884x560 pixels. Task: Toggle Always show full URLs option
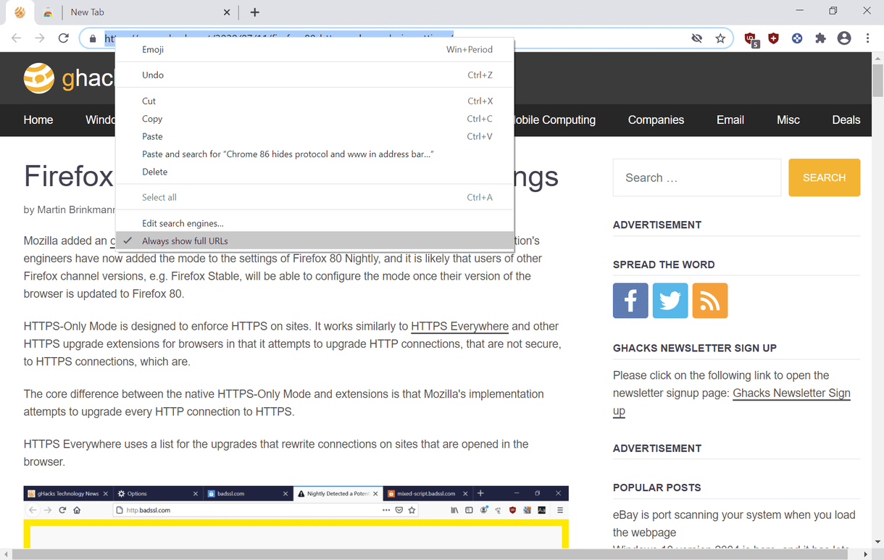(x=314, y=241)
